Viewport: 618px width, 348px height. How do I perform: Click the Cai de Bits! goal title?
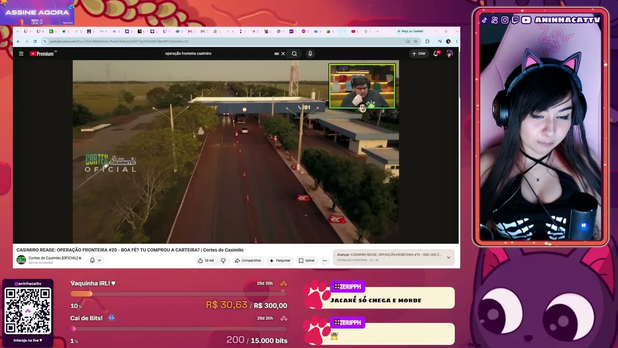click(x=87, y=318)
